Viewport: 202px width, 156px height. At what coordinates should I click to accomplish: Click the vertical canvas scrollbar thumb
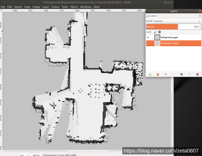pos(172,85)
